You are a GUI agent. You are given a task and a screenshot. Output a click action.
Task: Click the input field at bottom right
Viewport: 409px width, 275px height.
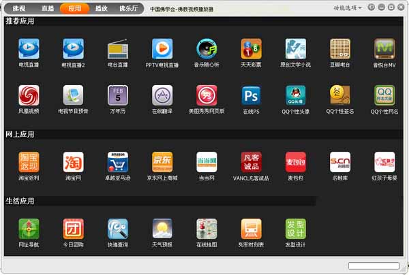374,265
